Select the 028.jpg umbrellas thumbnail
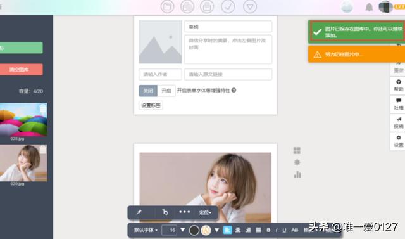 pos(23,119)
